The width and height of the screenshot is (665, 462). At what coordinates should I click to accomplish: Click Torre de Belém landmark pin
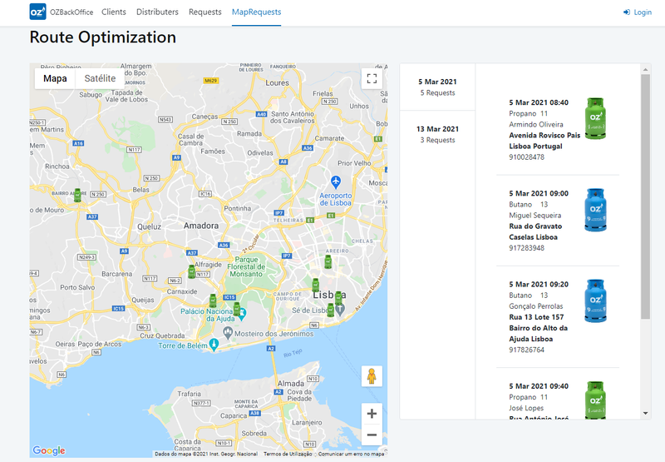point(214,345)
